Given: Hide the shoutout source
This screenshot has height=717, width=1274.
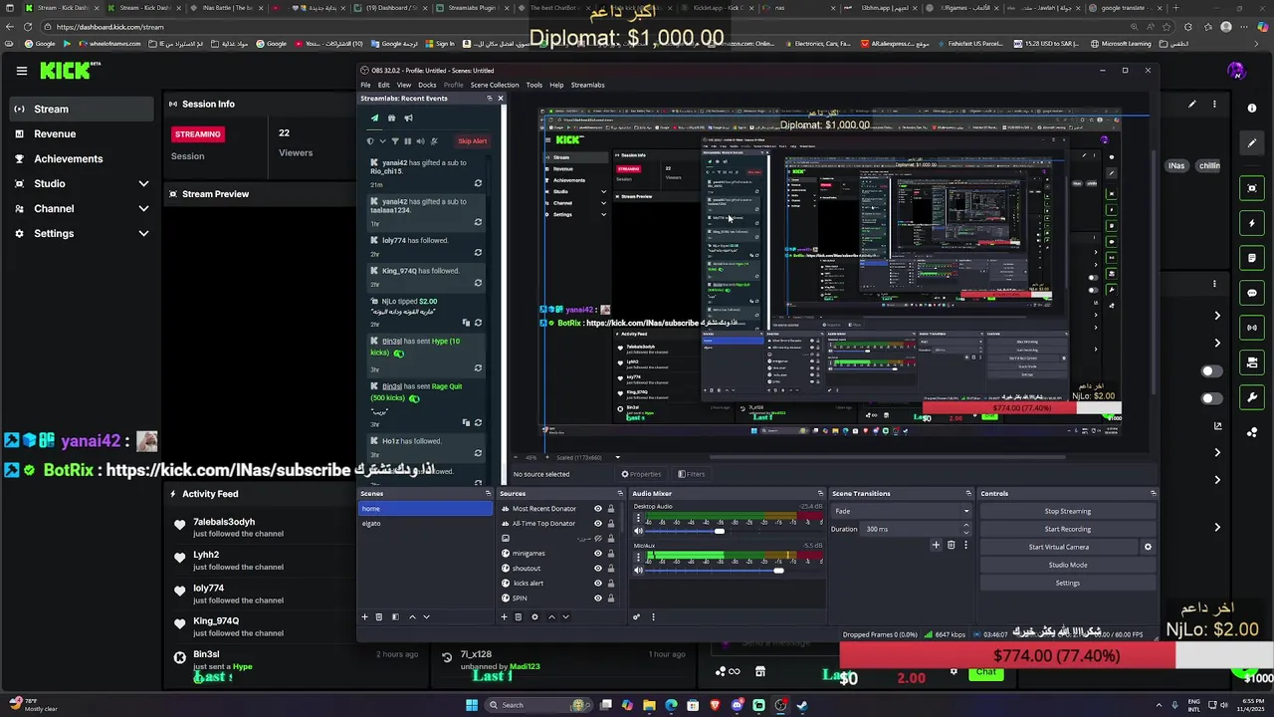Looking at the screenshot, I should [598, 569].
